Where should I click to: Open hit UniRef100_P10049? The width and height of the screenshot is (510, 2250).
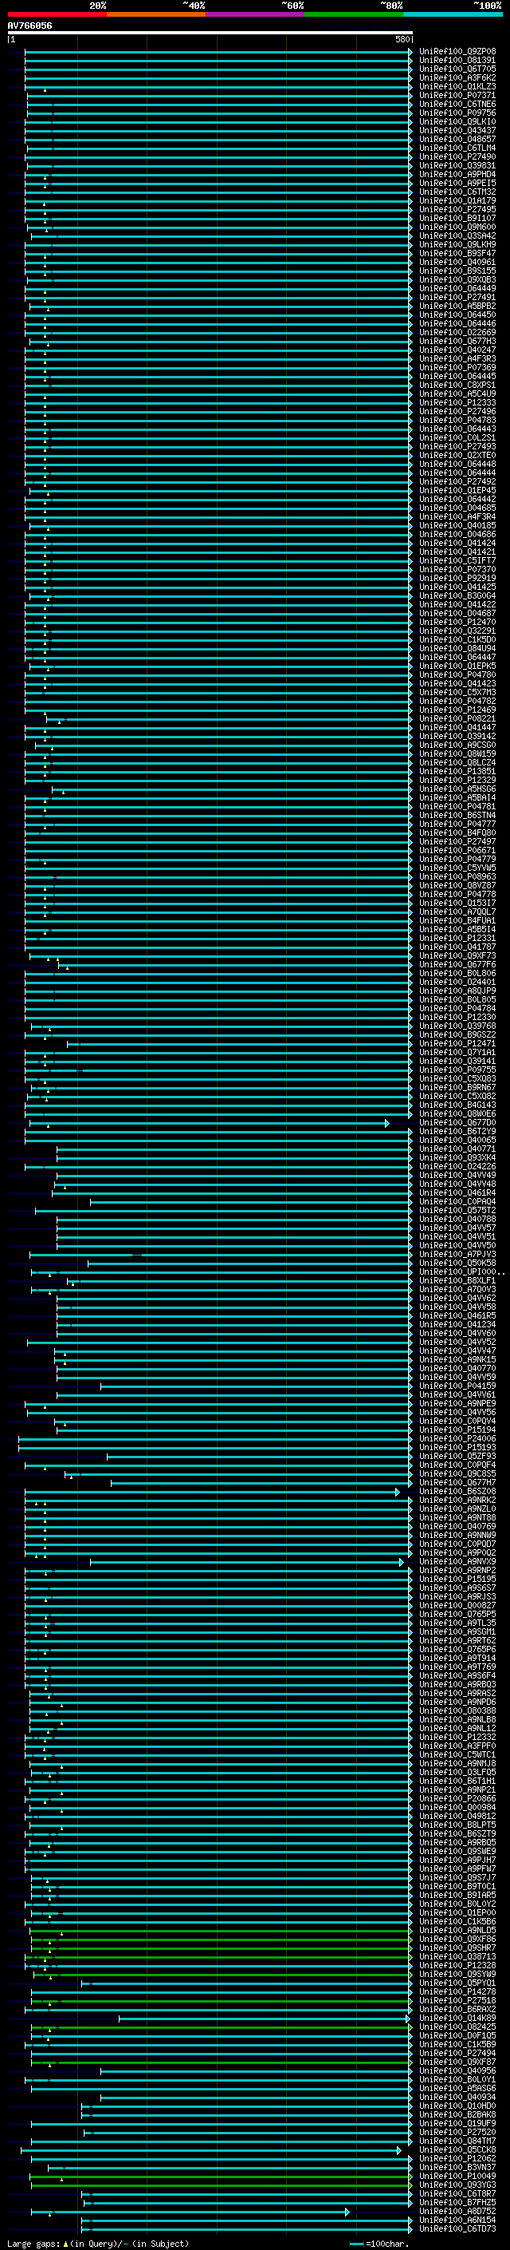coord(457,2175)
